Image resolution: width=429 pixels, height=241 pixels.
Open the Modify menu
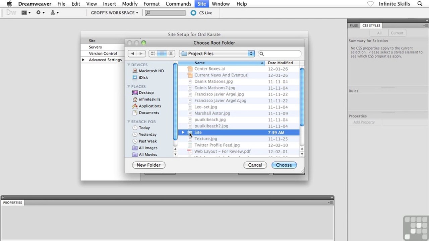click(130, 4)
